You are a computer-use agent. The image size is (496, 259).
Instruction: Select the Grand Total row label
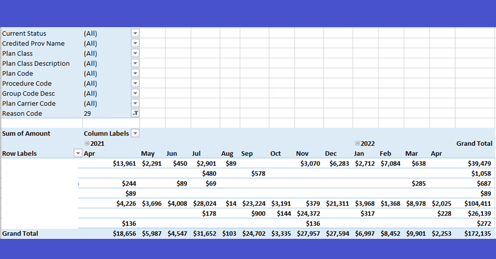coord(20,233)
